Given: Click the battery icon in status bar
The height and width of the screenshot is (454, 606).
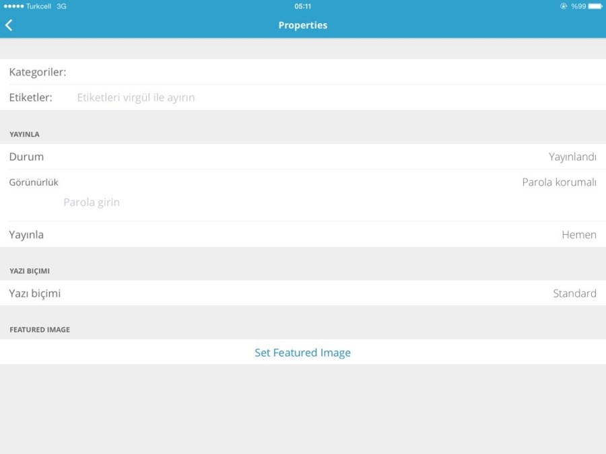Looking at the screenshot, I should point(595,6).
